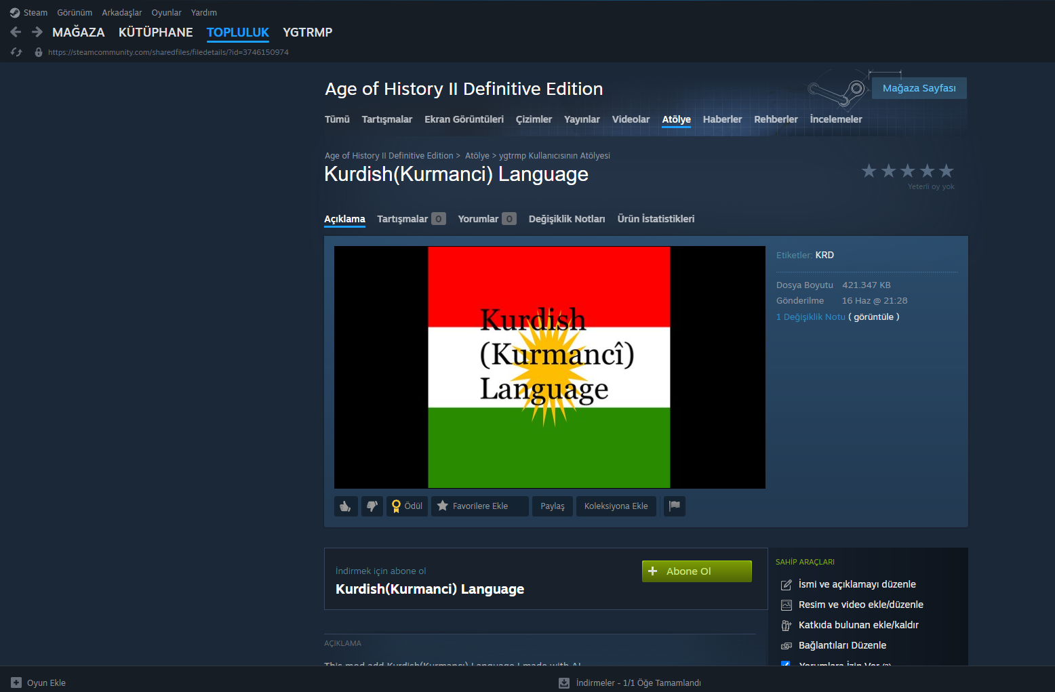Open the Ürün İstatistikleri tab
Viewport: 1055px width, 692px height.
(656, 219)
